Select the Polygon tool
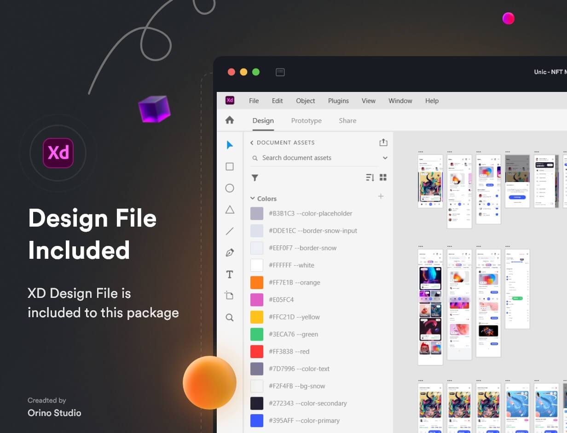The height and width of the screenshot is (433, 567). pos(230,210)
